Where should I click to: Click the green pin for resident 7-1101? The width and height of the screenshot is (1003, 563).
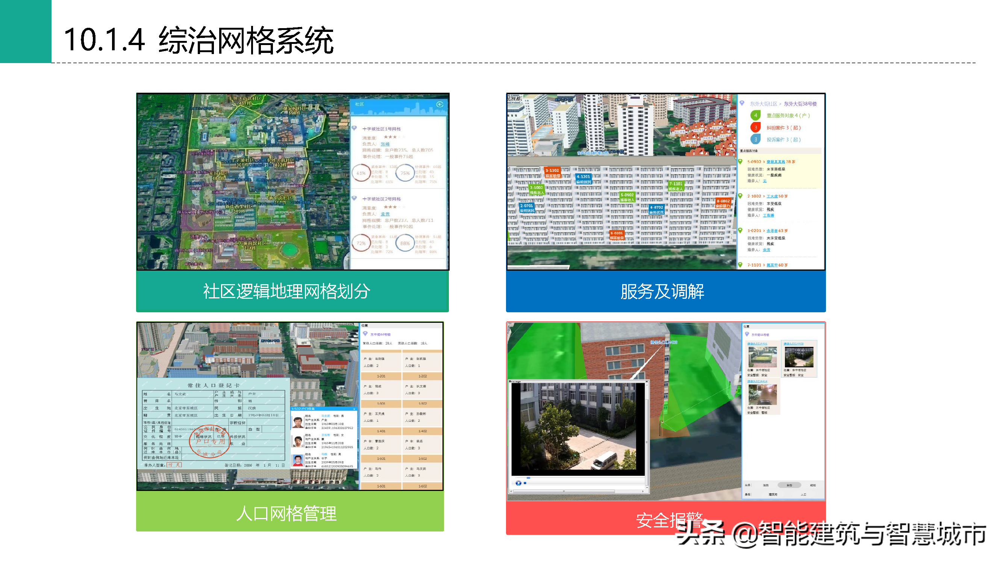pyautogui.click(x=741, y=265)
